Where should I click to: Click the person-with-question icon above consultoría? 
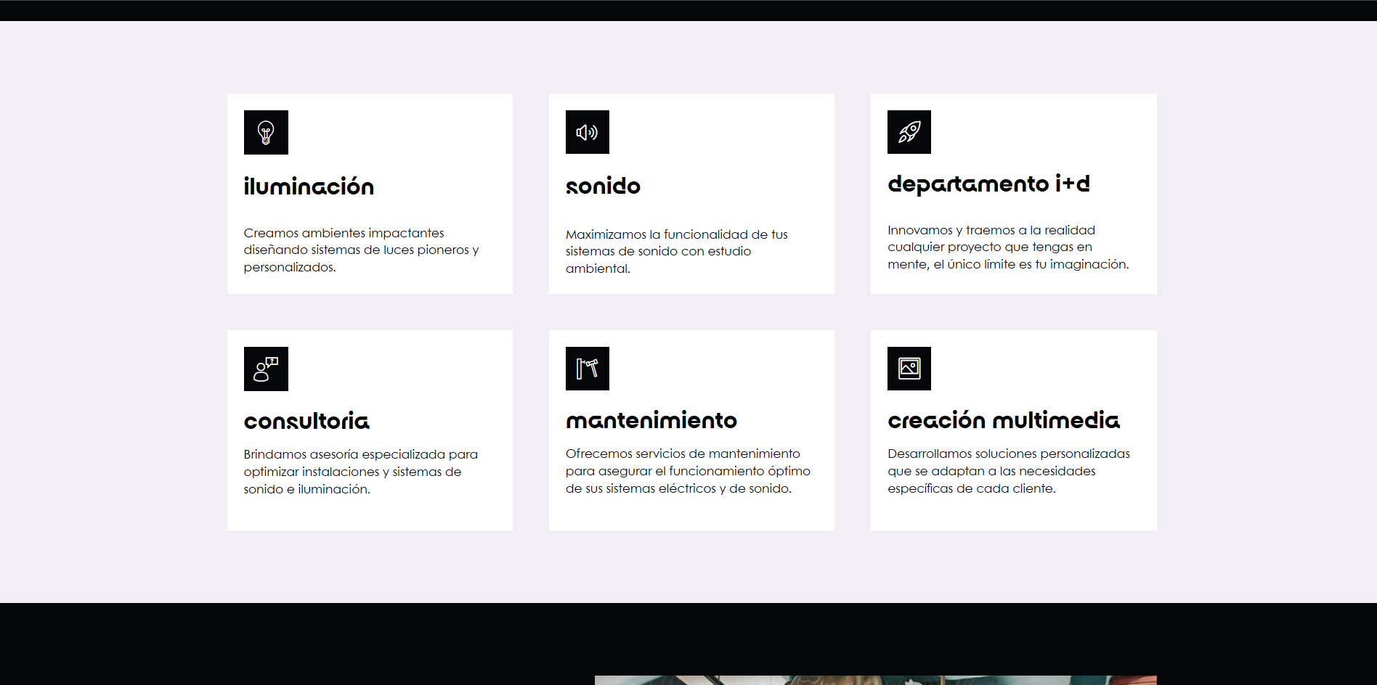[x=266, y=369]
